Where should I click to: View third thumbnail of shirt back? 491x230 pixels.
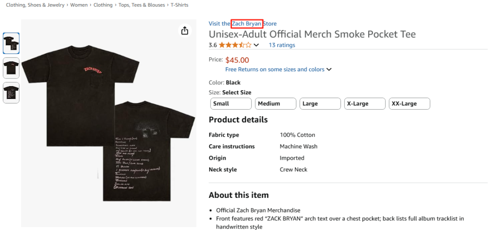[11, 93]
